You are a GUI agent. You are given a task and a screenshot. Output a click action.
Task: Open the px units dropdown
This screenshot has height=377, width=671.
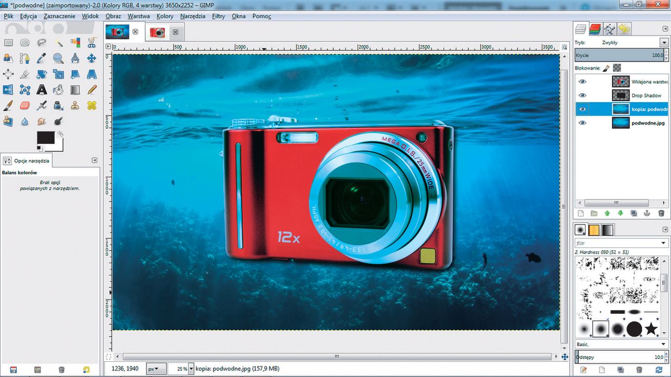(x=157, y=369)
